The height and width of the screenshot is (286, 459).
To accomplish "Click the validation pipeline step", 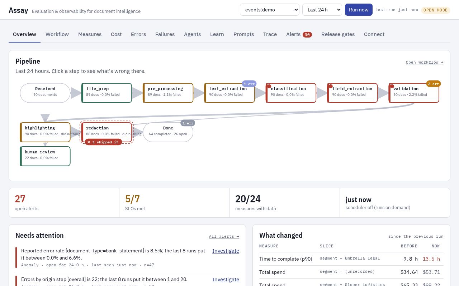I will [x=414, y=93].
